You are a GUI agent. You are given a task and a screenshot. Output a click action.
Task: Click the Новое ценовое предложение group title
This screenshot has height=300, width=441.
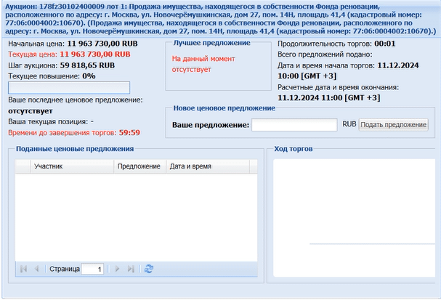tap(224, 108)
